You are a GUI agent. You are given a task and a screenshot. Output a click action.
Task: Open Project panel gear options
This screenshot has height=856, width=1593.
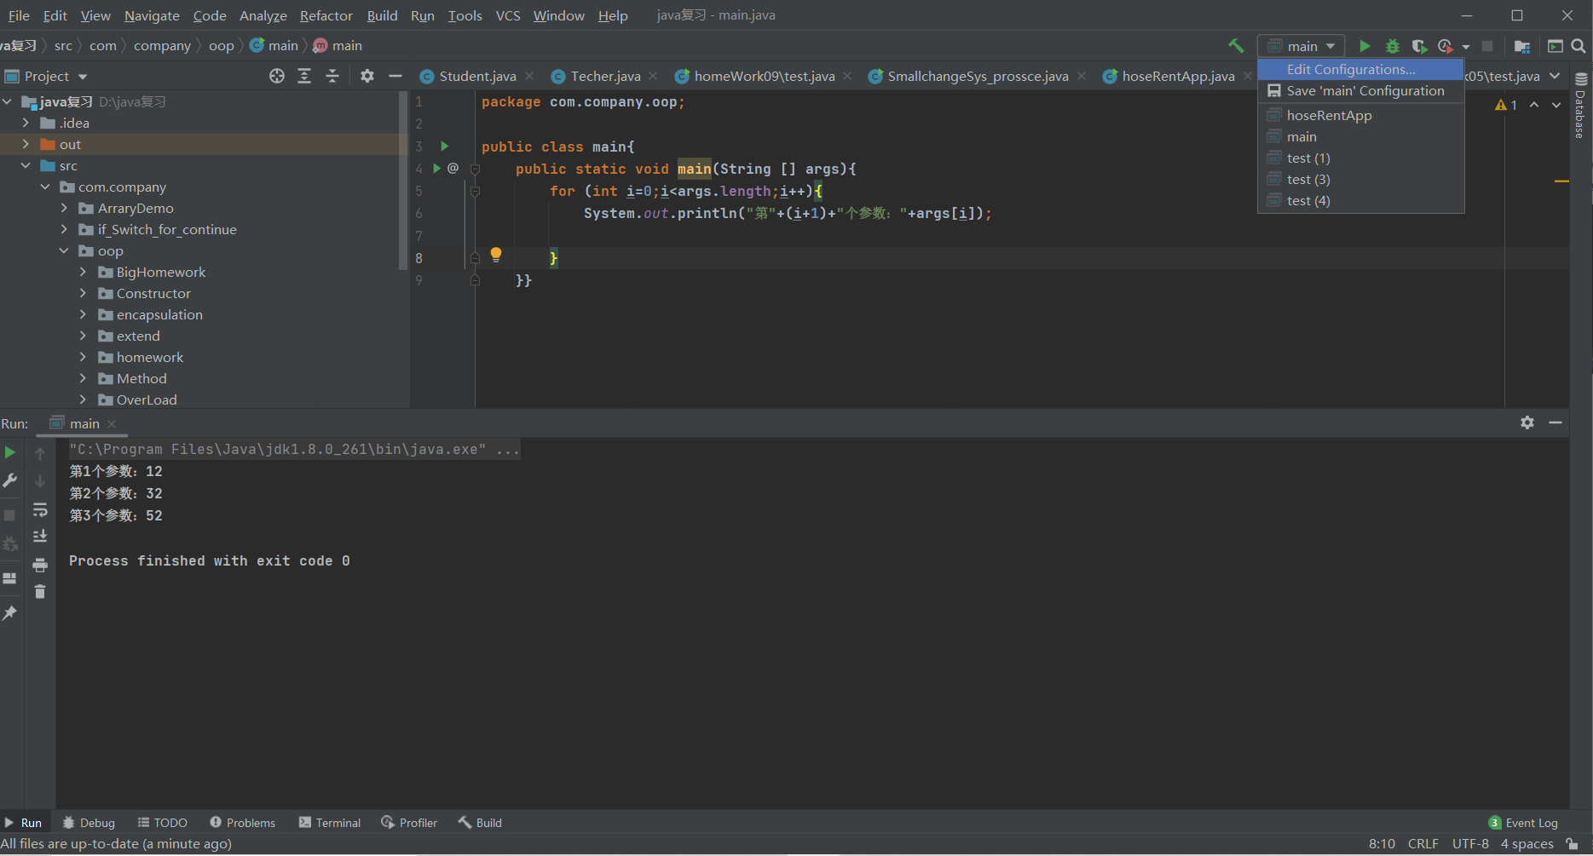367,76
